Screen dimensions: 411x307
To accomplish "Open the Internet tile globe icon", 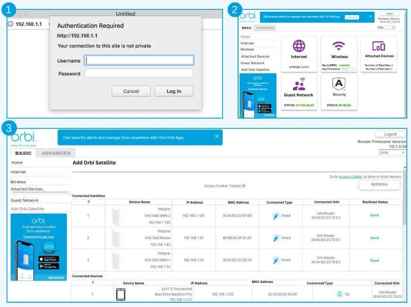I will (299, 46).
